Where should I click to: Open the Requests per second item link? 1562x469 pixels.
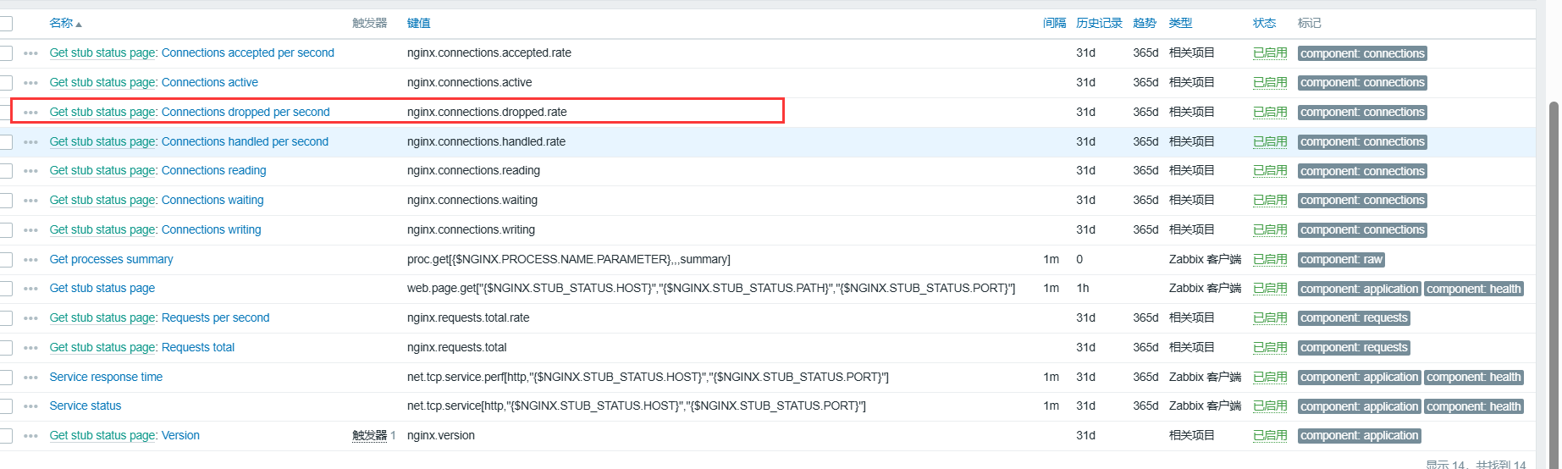[215, 318]
